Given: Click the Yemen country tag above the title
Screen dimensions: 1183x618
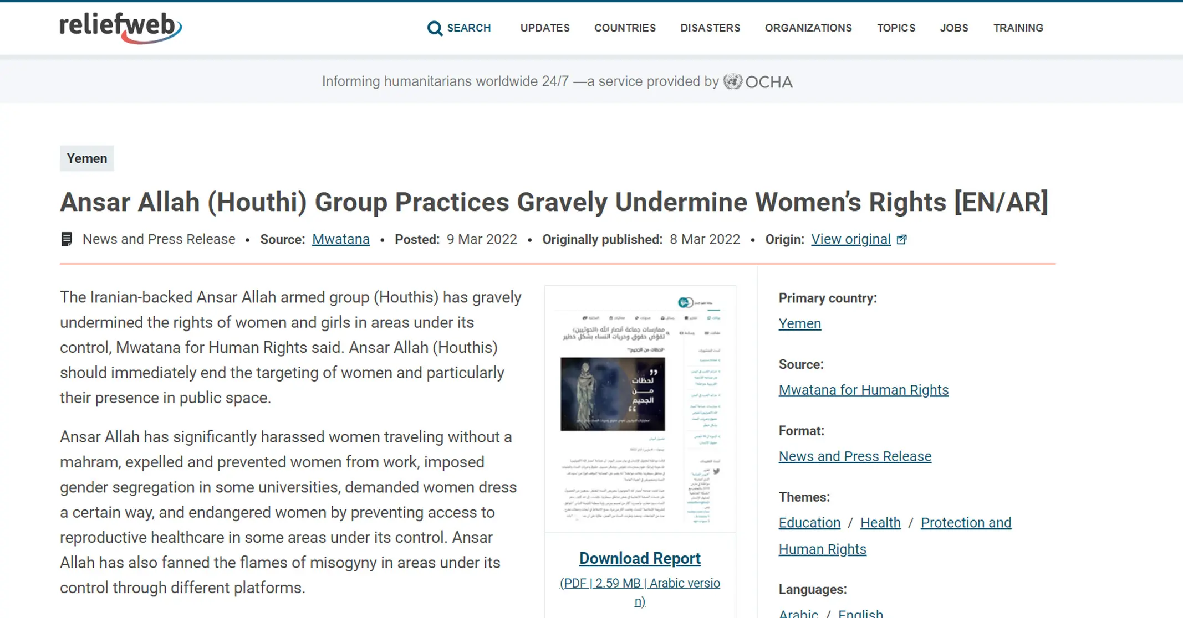Looking at the screenshot, I should click(87, 158).
